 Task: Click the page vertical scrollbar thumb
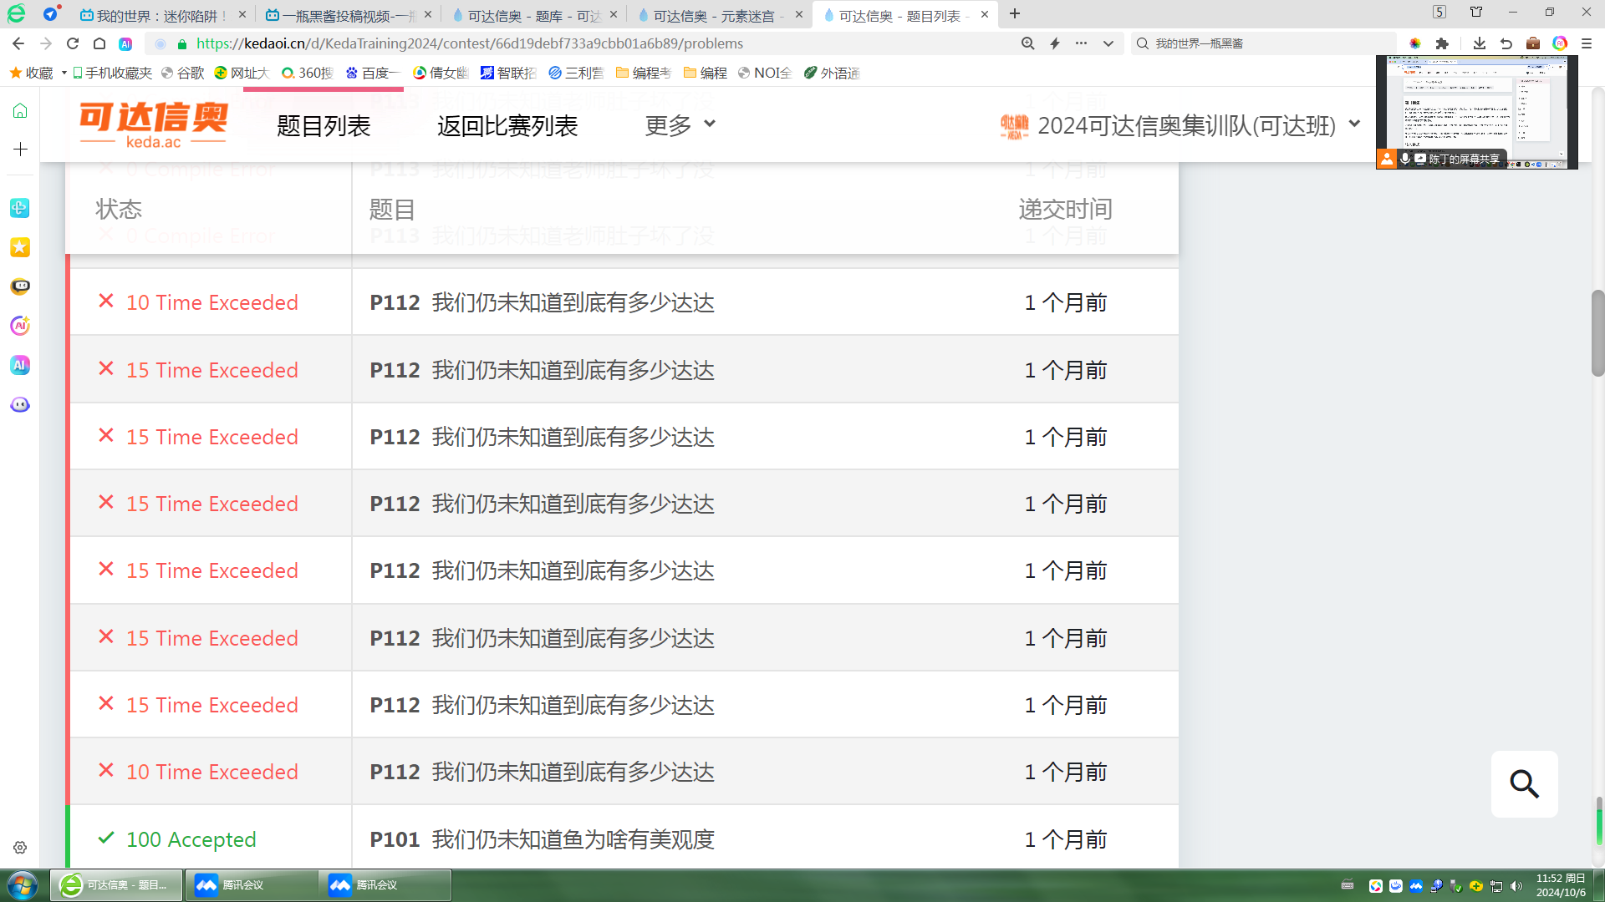1597,332
